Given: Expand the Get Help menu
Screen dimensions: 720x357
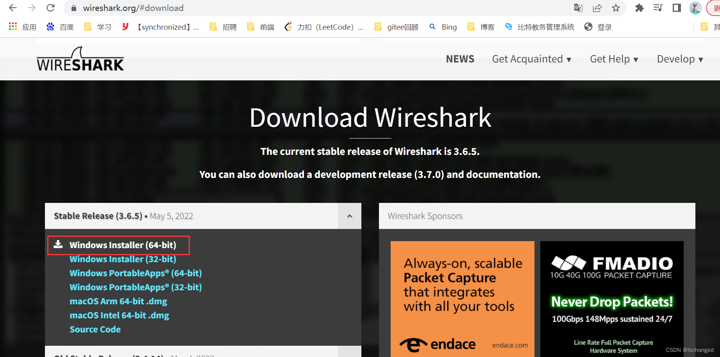Looking at the screenshot, I should 614,59.
